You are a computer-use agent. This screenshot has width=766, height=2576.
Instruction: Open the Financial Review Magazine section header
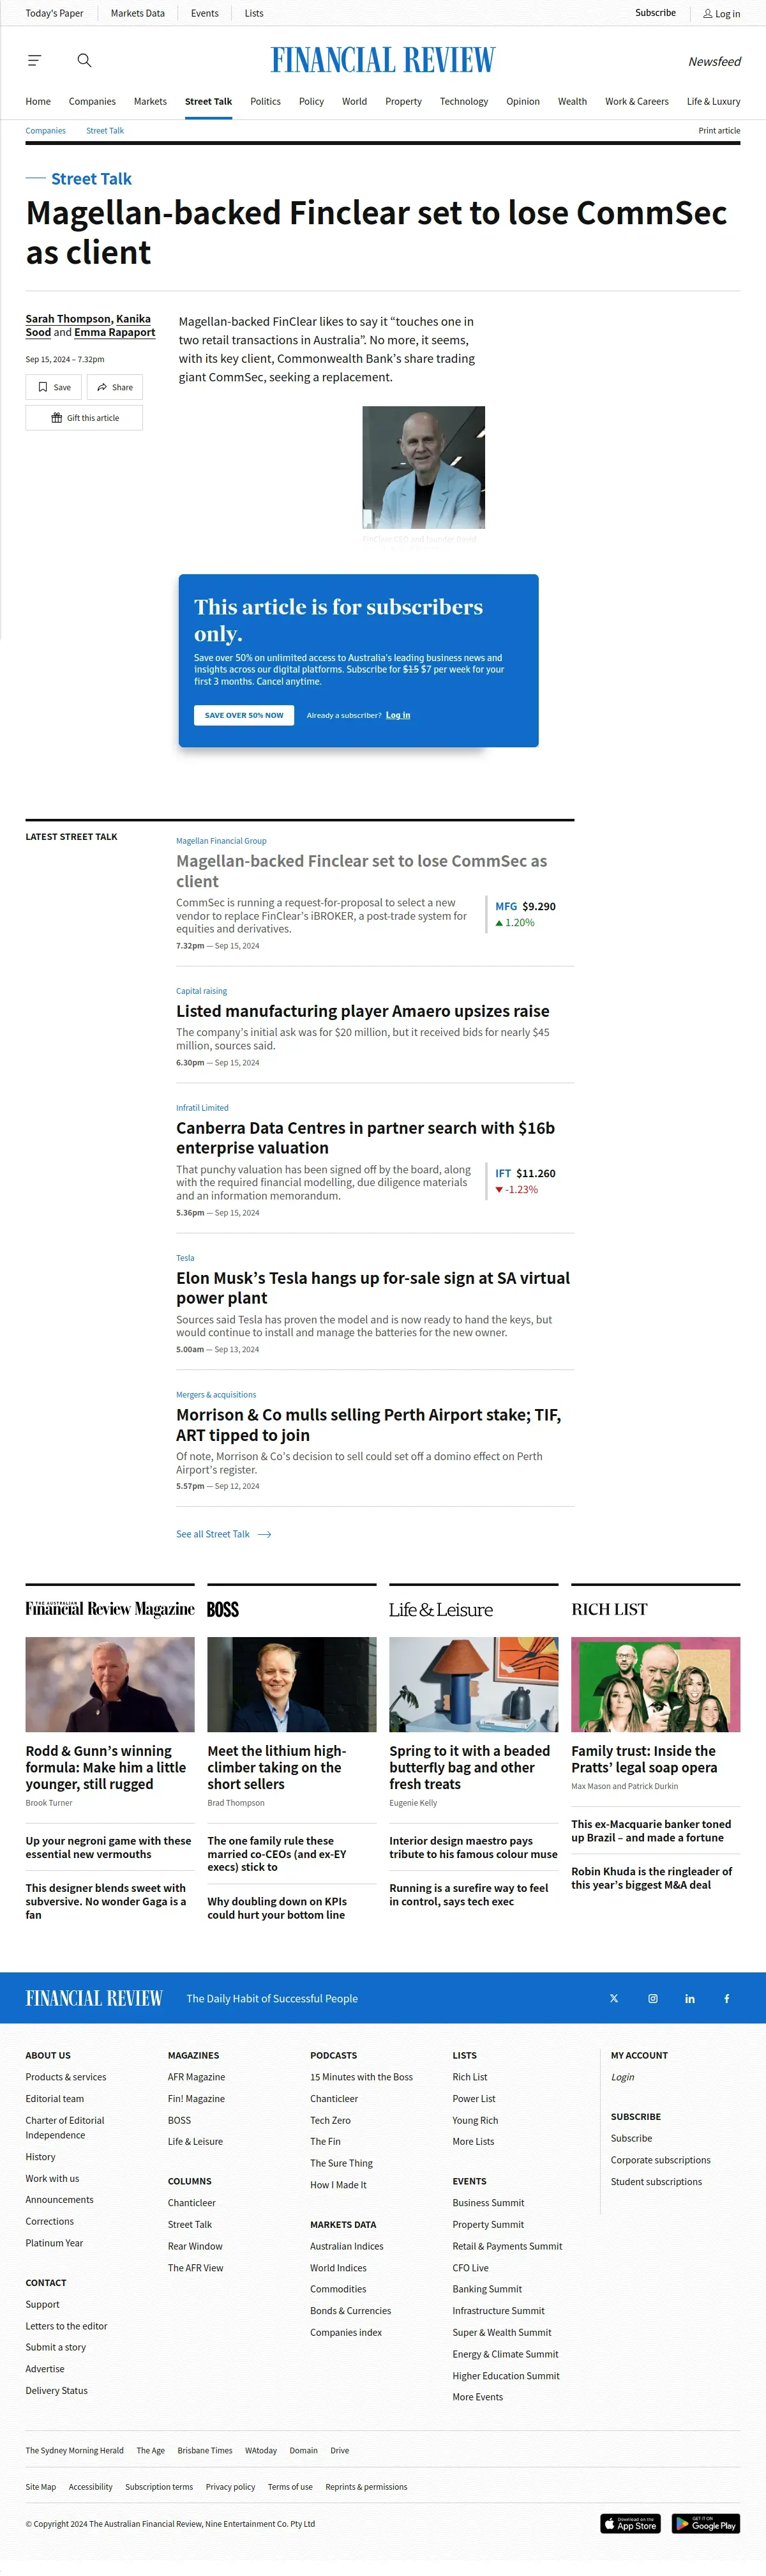(110, 1608)
